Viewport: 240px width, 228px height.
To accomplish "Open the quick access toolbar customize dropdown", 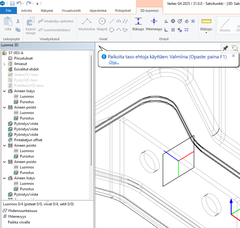I will coord(37,4).
